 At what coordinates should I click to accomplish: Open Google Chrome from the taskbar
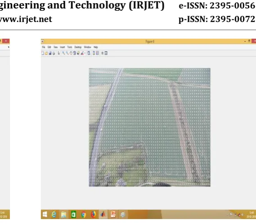83,215
